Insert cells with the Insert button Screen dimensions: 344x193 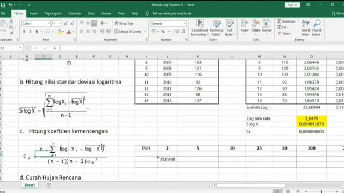pyautogui.click(x=245, y=28)
